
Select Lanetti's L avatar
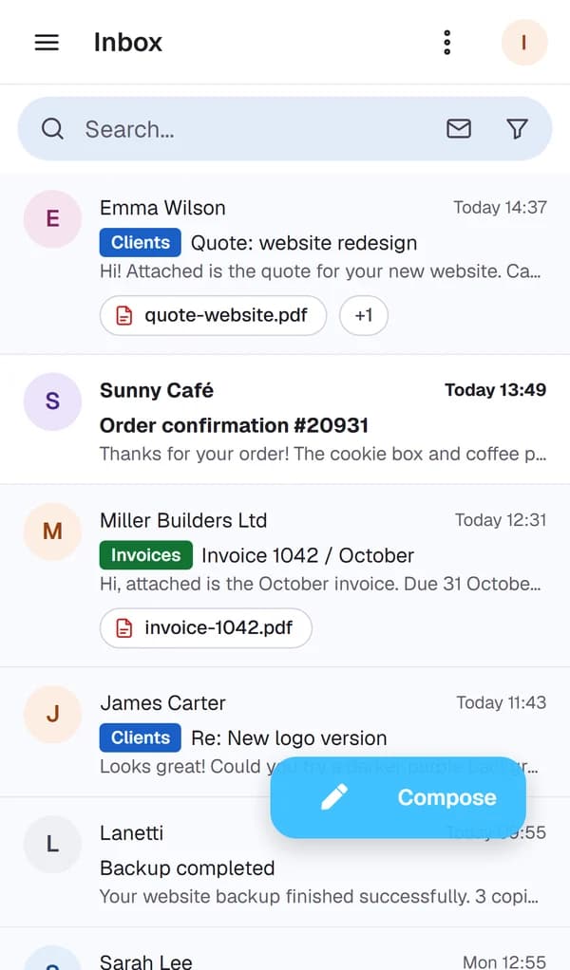[x=52, y=844]
